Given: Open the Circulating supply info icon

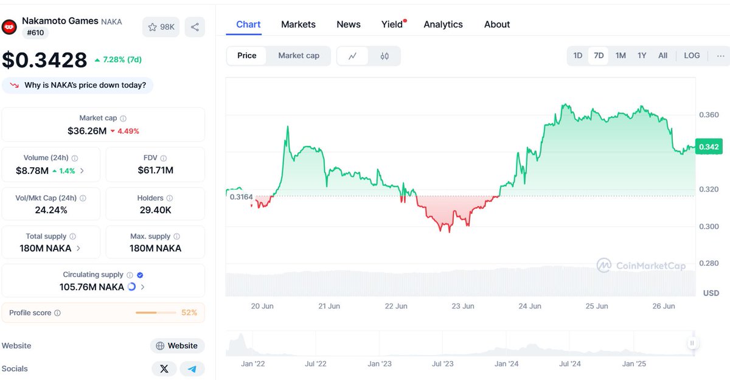Looking at the screenshot, I should [130, 275].
